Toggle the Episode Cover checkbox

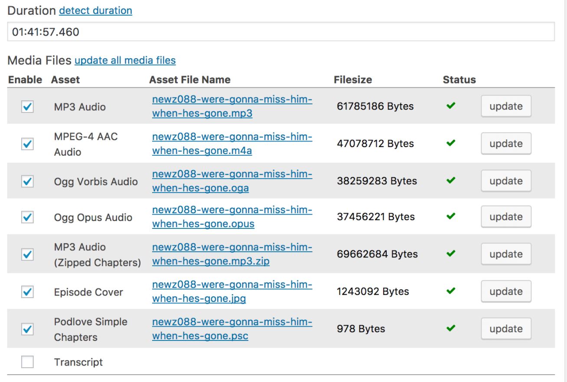[x=27, y=292]
